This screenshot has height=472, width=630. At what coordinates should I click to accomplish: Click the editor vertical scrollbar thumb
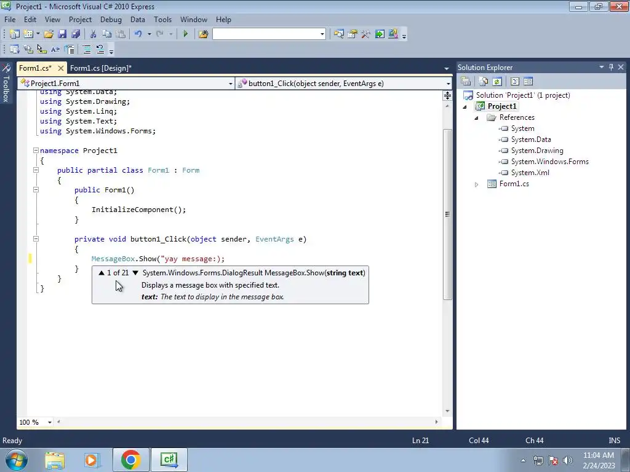coord(447,214)
